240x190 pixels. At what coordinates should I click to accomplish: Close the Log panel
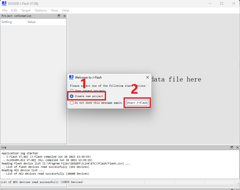click(x=237, y=147)
